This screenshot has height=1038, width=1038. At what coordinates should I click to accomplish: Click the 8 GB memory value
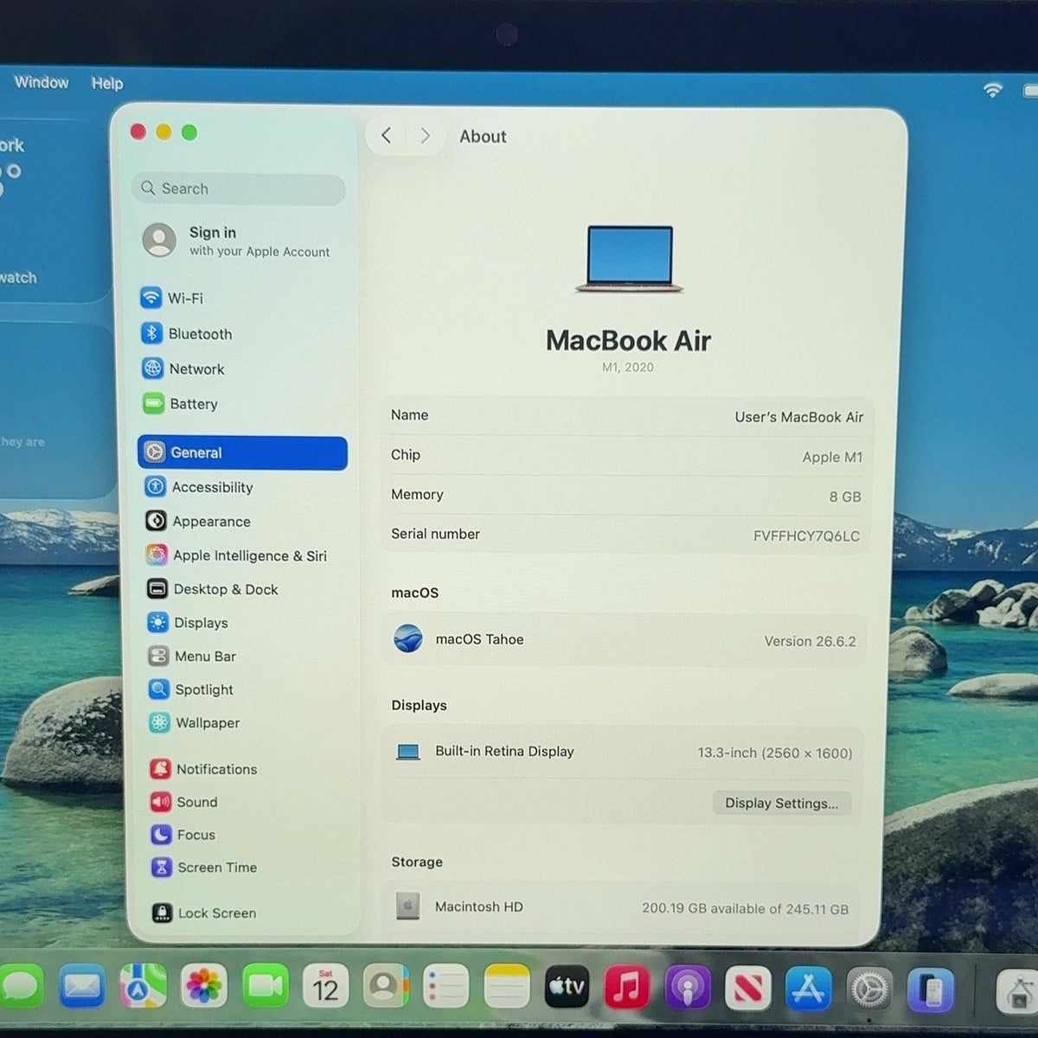845,497
